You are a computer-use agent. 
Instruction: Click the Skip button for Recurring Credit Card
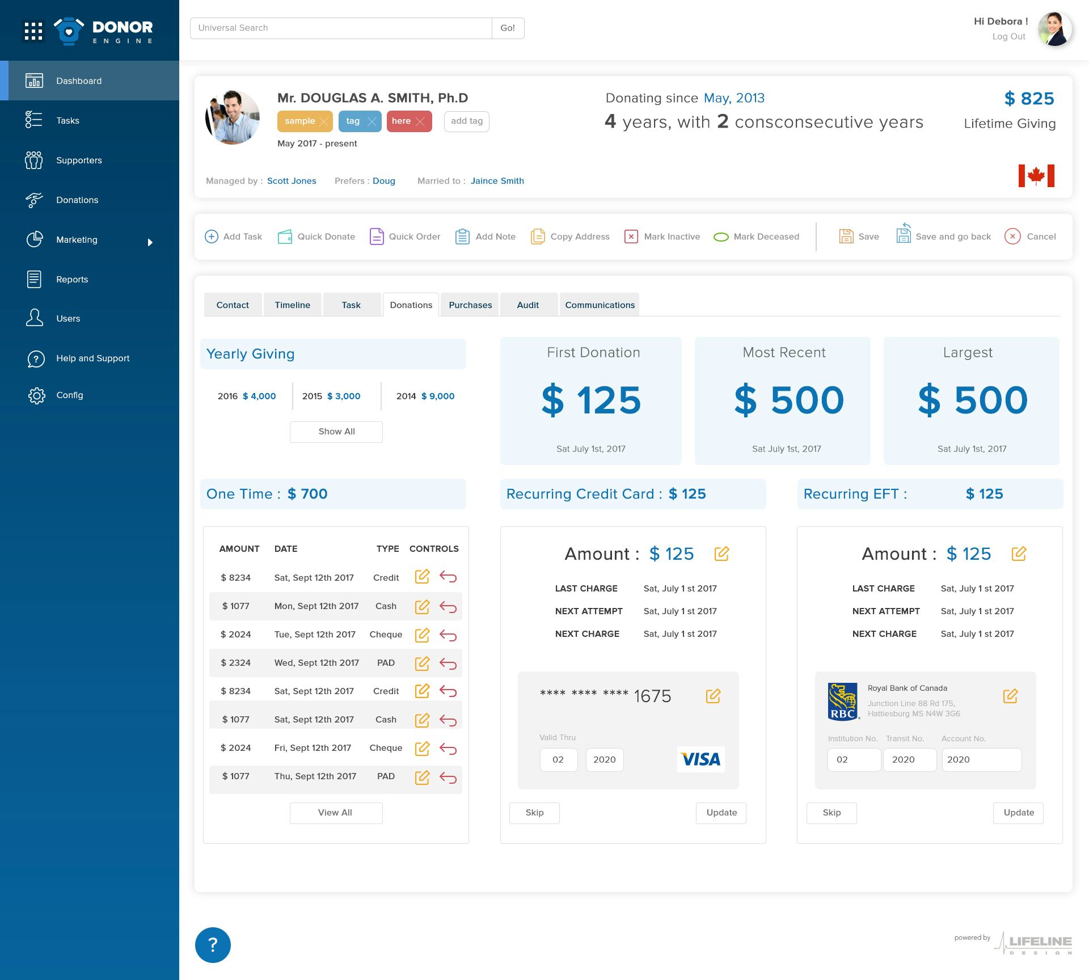pos(534,812)
